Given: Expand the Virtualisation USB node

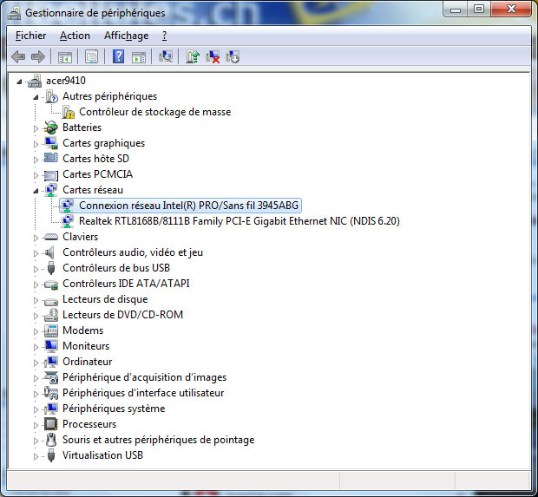Looking at the screenshot, I should tap(36, 456).
